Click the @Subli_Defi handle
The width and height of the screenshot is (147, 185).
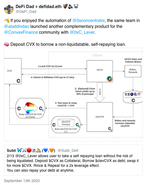pyautogui.click(x=68, y=150)
